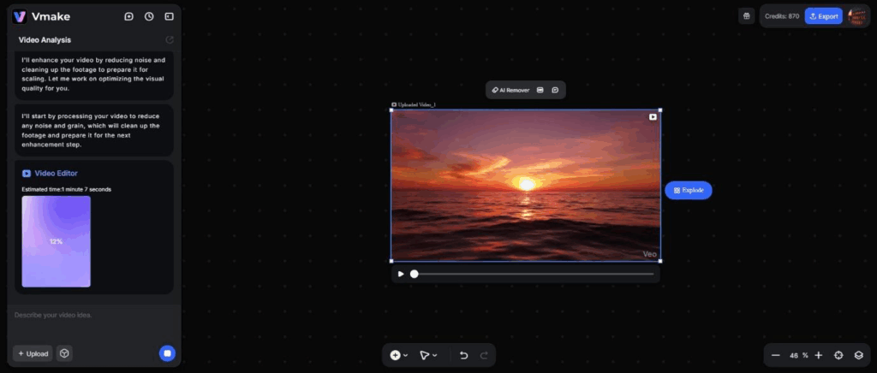877x373 pixels.
Task: Click bottom-right resize handle of video
Action: 660,261
